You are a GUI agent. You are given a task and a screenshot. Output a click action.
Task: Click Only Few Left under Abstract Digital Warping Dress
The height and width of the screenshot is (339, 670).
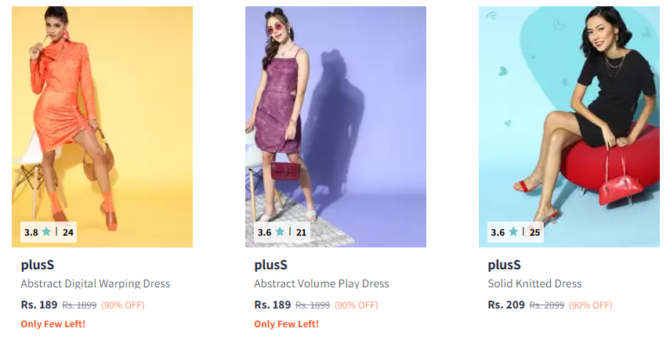53,324
